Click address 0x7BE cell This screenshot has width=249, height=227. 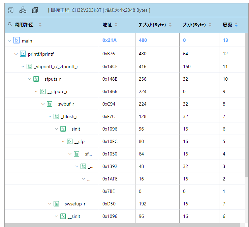108,191
